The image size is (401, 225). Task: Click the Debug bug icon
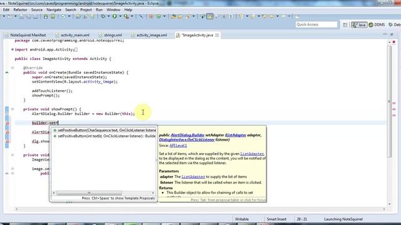click(x=103, y=17)
